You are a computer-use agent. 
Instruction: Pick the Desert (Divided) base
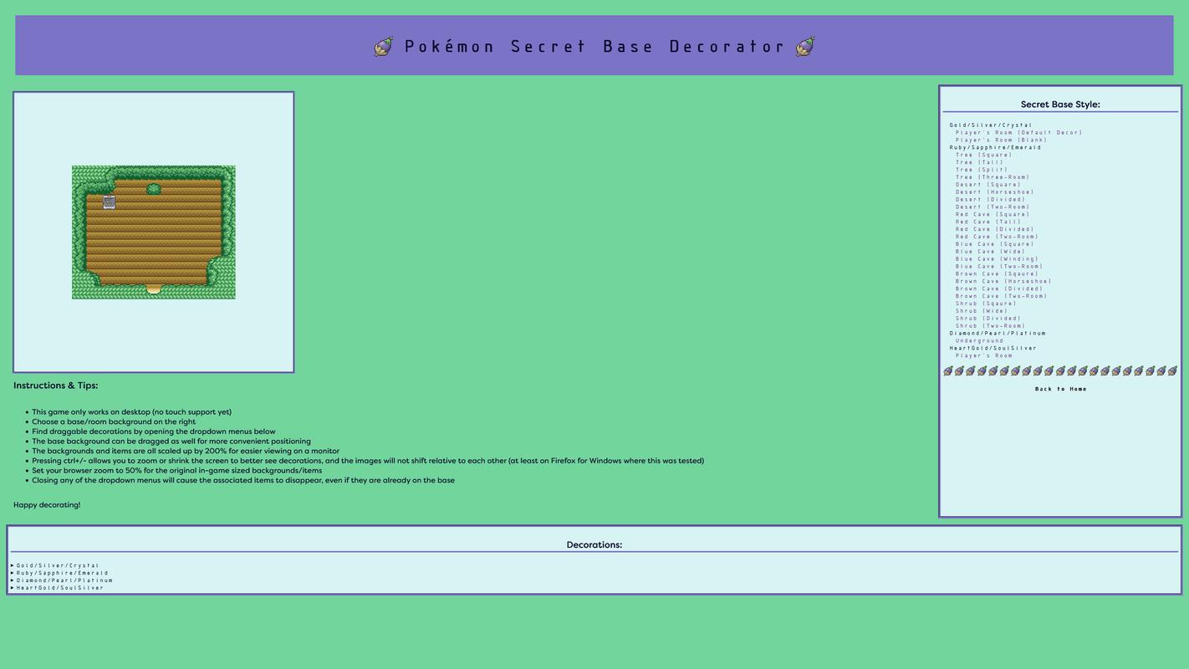pyautogui.click(x=990, y=200)
